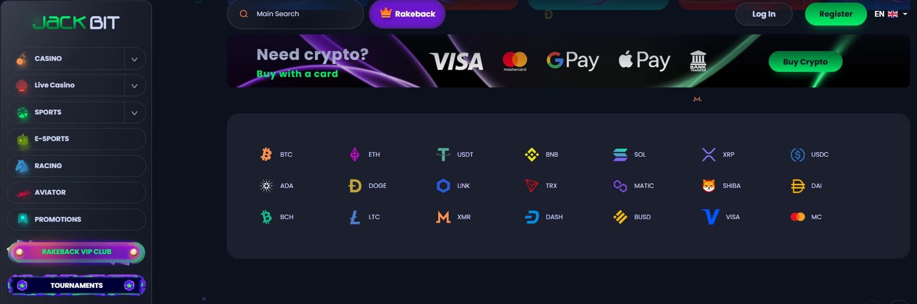The image size is (917, 304).
Task: Open the E-Sports menu item
Action: (77, 139)
